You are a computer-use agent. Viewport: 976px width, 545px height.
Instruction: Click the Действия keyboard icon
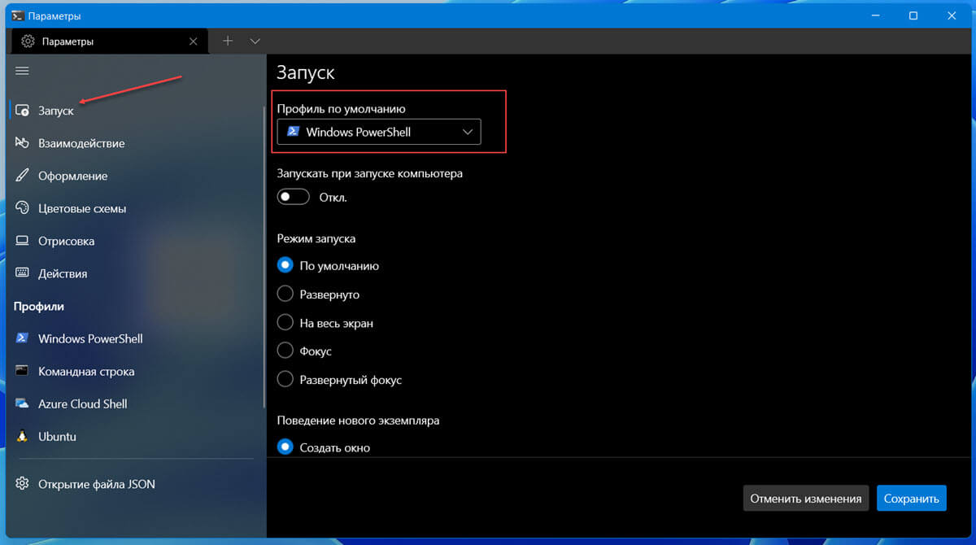point(23,273)
